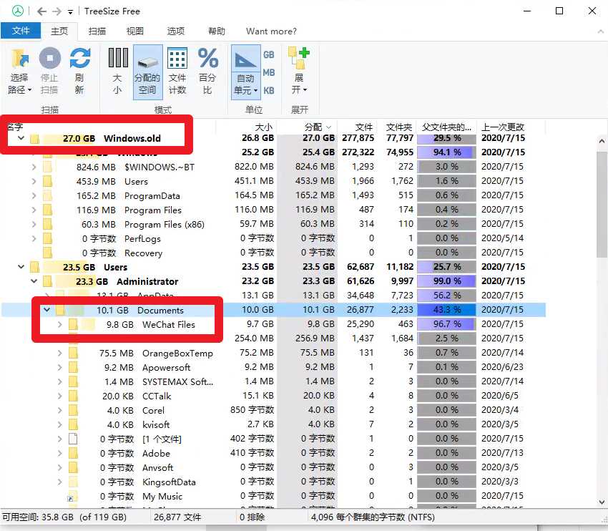
Task: Select the PerfLogs folder icon
Action: (47, 238)
